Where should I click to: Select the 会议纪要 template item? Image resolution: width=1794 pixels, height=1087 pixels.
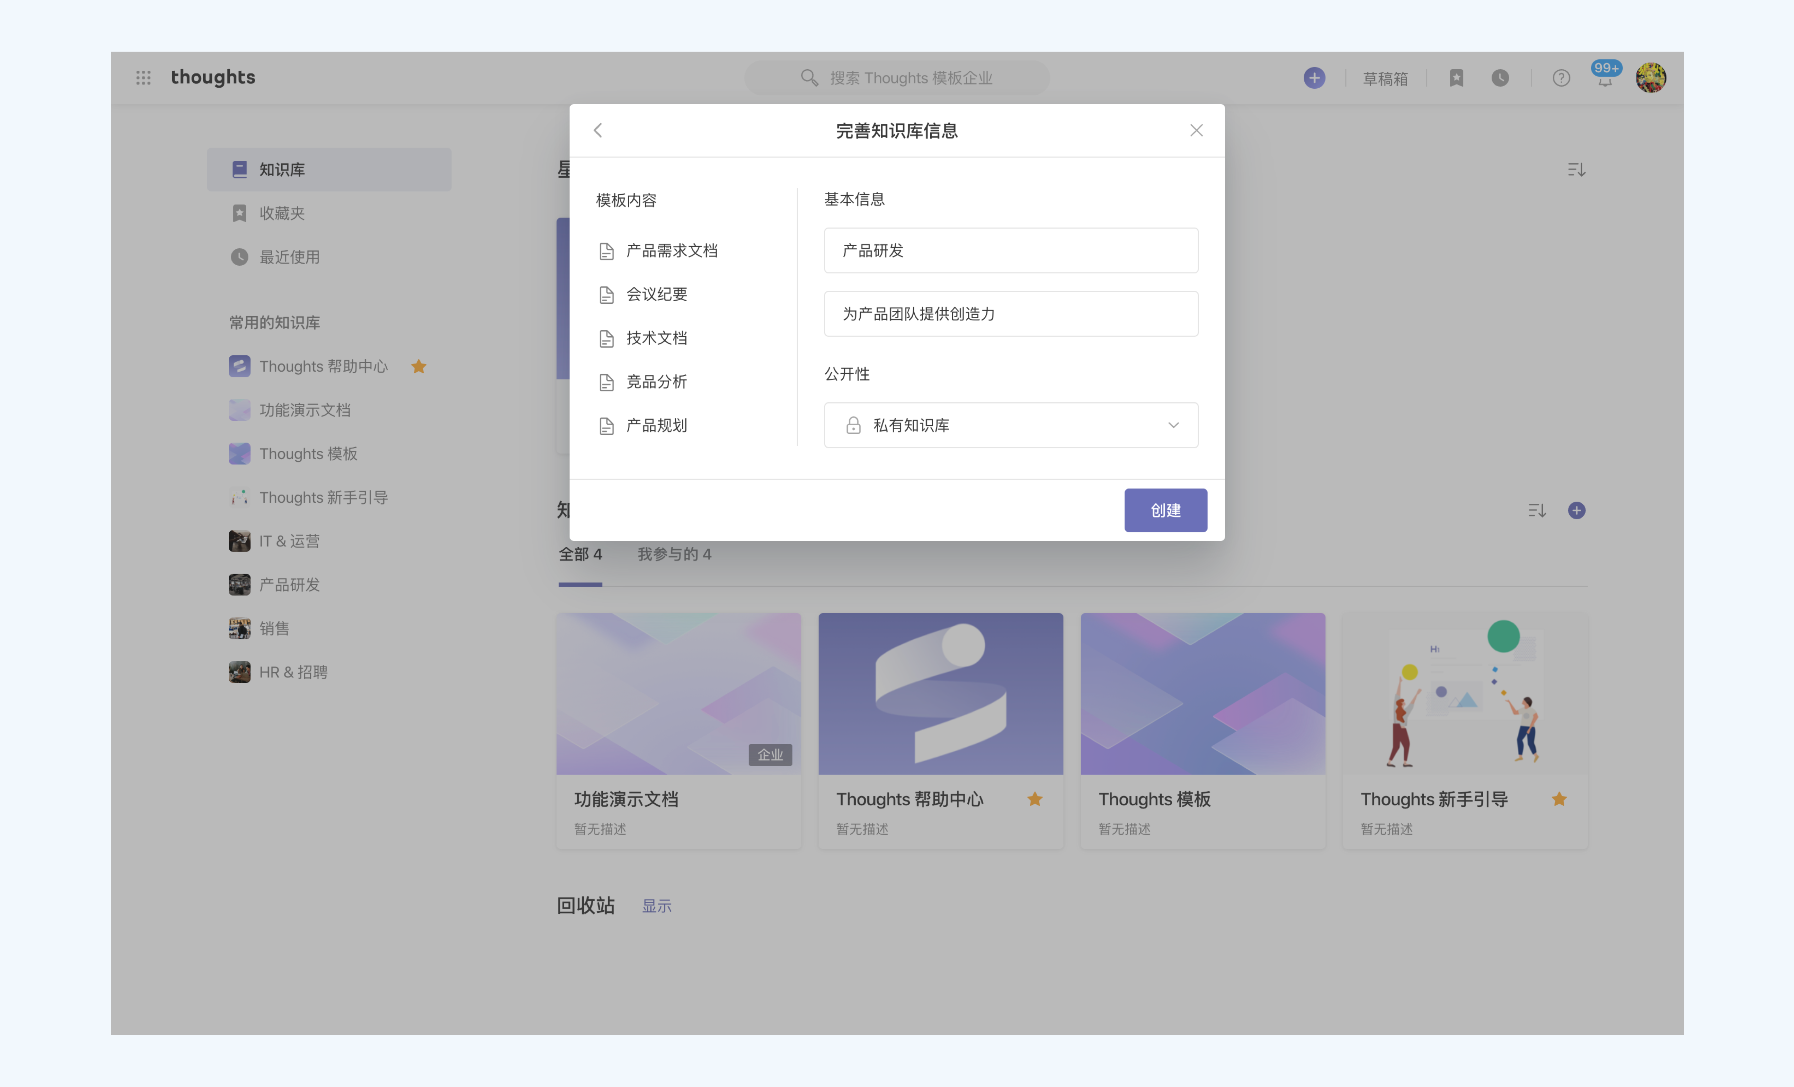656,294
